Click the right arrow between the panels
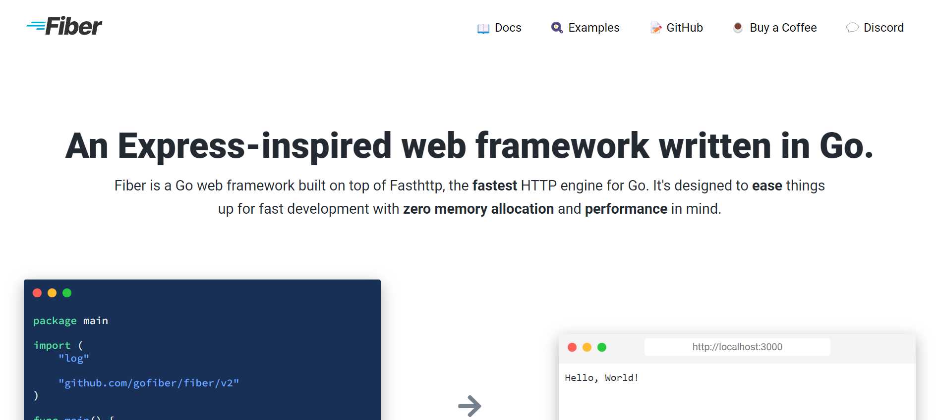This screenshot has width=939, height=420. tap(469, 406)
